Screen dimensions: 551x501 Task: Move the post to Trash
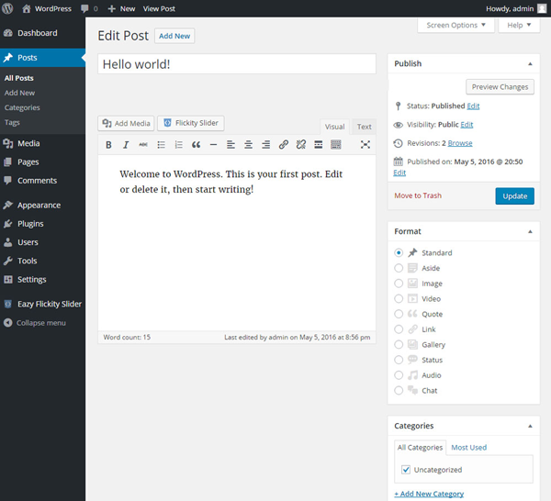418,196
